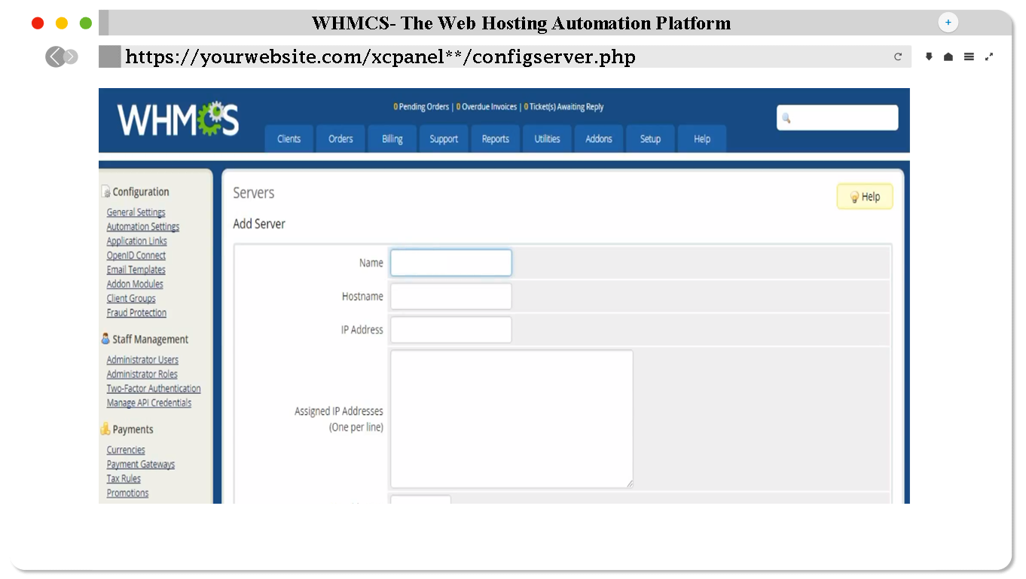Open the Utilities menu tab
This screenshot has width=1026, height=579.
pos(547,139)
